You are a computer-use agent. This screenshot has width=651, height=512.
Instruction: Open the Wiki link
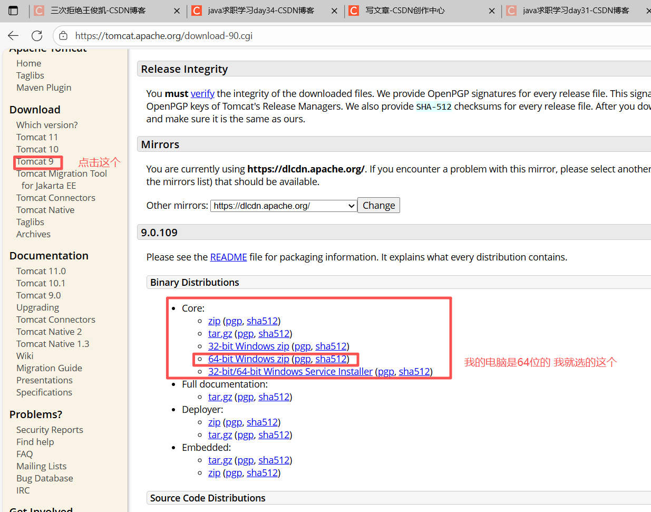click(25, 356)
